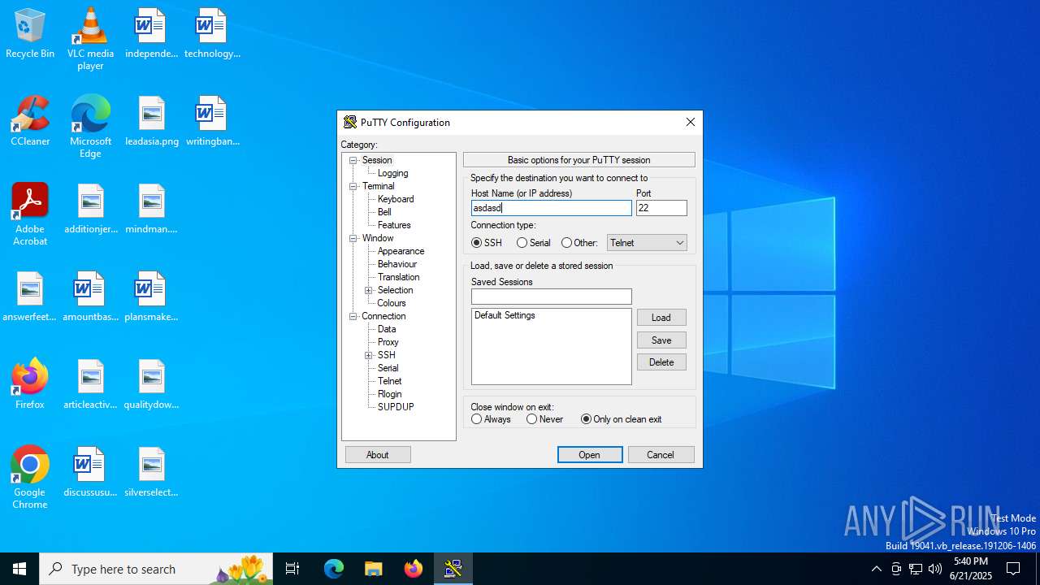Click the taskbar search box

click(156, 569)
